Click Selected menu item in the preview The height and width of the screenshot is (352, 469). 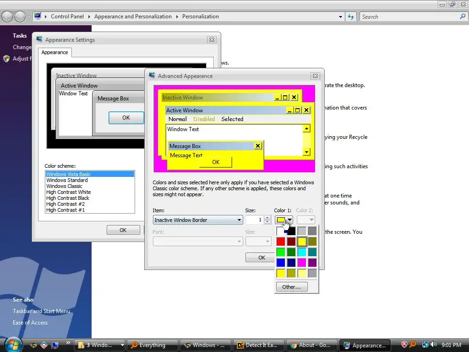(232, 119)
